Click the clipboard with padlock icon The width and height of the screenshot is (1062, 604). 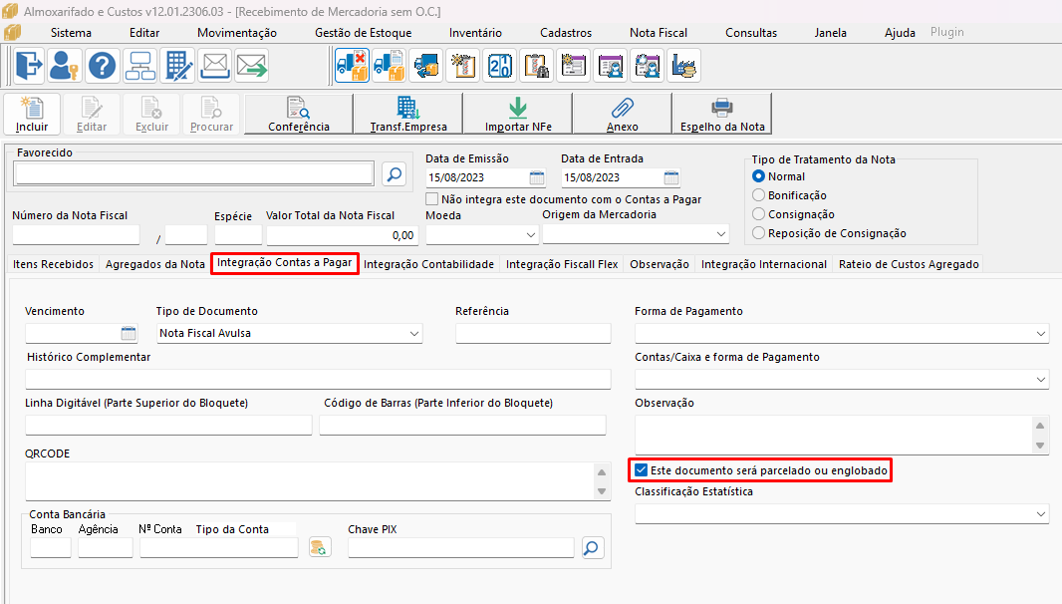tap(536, 66)
